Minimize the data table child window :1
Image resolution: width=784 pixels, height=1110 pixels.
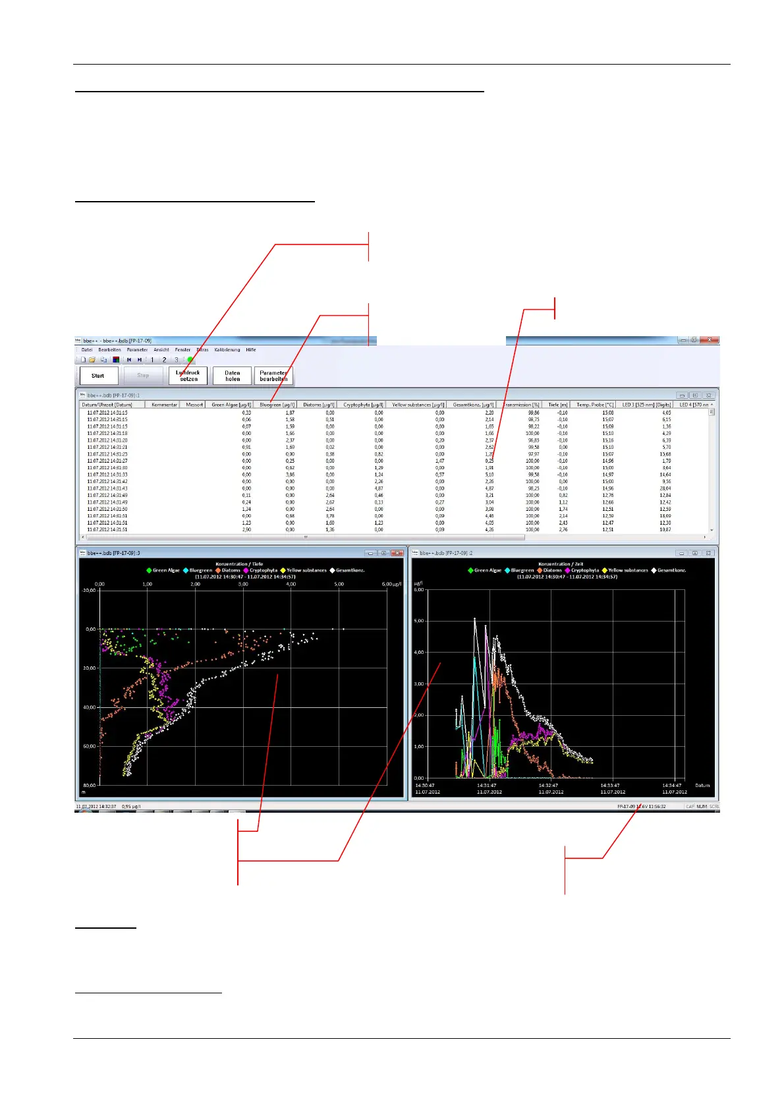683,395
